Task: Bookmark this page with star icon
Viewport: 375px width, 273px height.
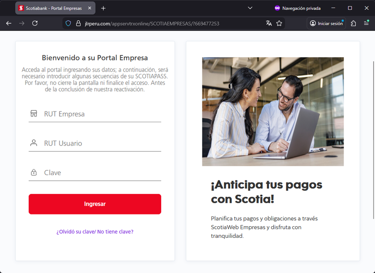Action: (x=279, y=23)
